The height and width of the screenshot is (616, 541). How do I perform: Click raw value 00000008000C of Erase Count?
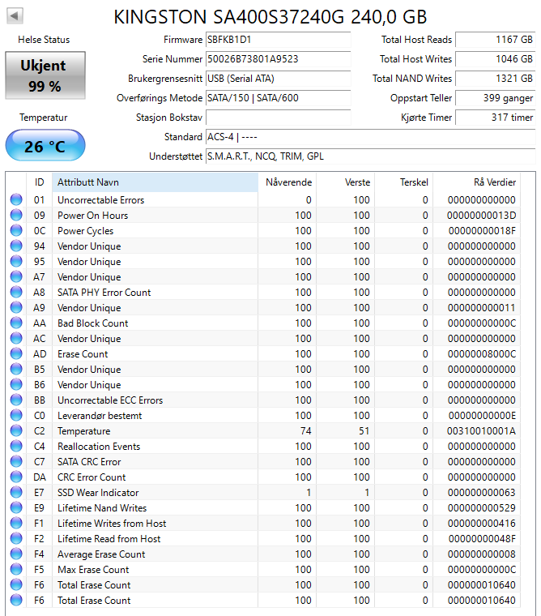(482, 354)
